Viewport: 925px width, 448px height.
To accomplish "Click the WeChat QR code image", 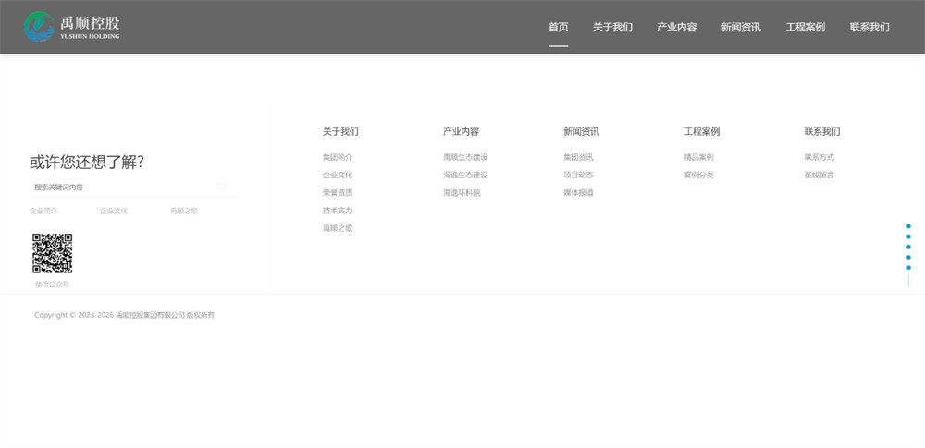I will (x=52, y=253).
